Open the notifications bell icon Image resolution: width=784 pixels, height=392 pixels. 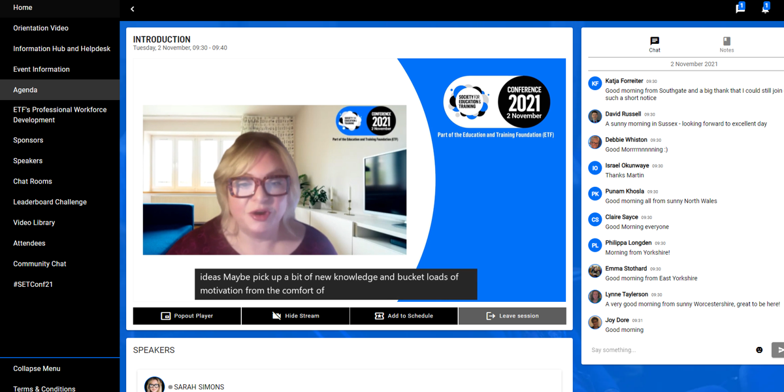[765, 8]
